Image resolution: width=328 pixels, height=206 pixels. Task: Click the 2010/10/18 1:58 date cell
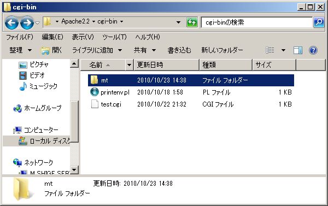(160, 92)
